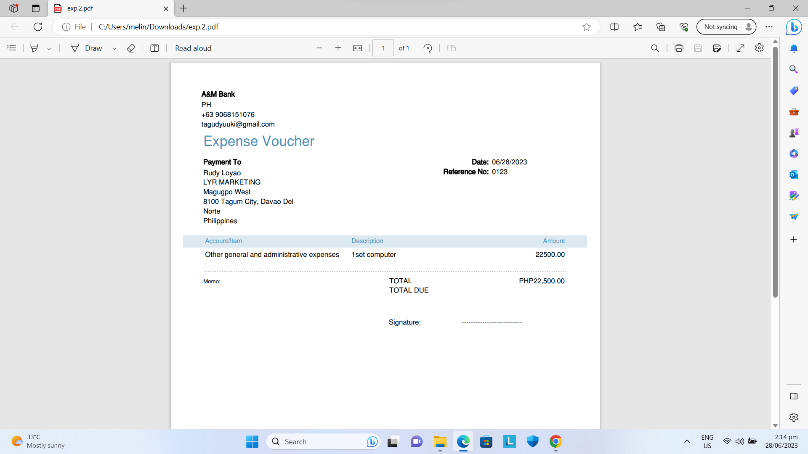
Task: Toggle the sidebar panel button
Action: (794, 396)
